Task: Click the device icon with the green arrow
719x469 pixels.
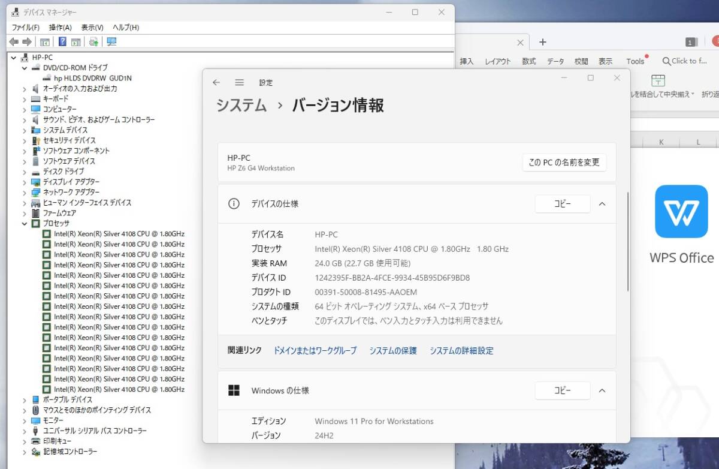Action: click(93, 41)
